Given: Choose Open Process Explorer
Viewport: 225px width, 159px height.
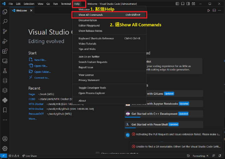Looking at the screenshot, I should (x=109, y=93).
